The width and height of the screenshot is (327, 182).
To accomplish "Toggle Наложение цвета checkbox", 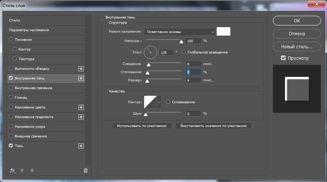I will click(x=11, y=107).
